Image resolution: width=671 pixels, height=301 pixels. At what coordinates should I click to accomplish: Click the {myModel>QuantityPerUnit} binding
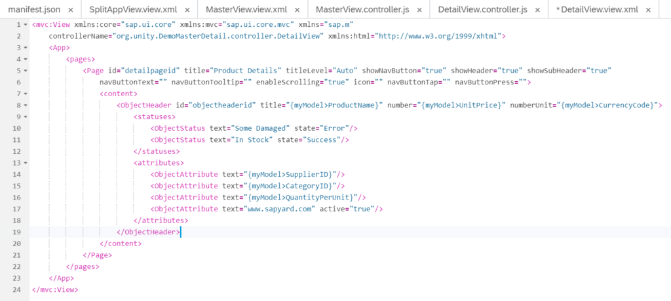300,198
